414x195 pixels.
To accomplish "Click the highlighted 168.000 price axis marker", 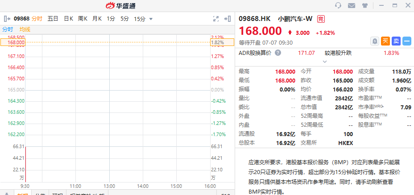I will tap(12, 42).
